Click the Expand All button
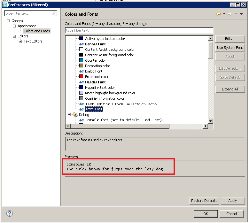249x223 pixels. click(x=230, y=89)
